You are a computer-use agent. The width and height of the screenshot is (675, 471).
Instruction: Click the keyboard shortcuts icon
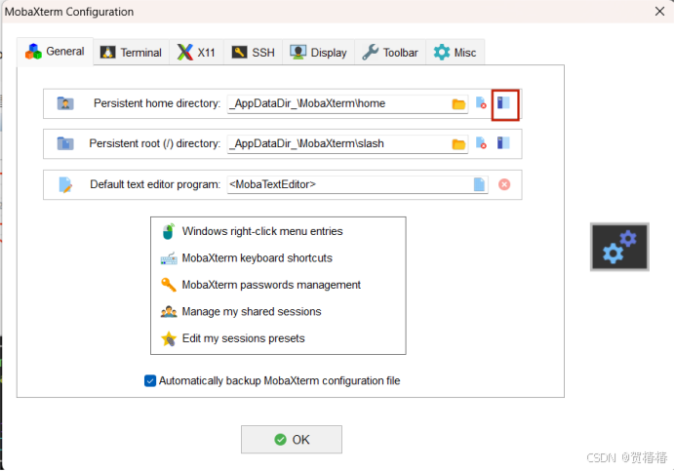pyautogui.click(x=169, y=258)
